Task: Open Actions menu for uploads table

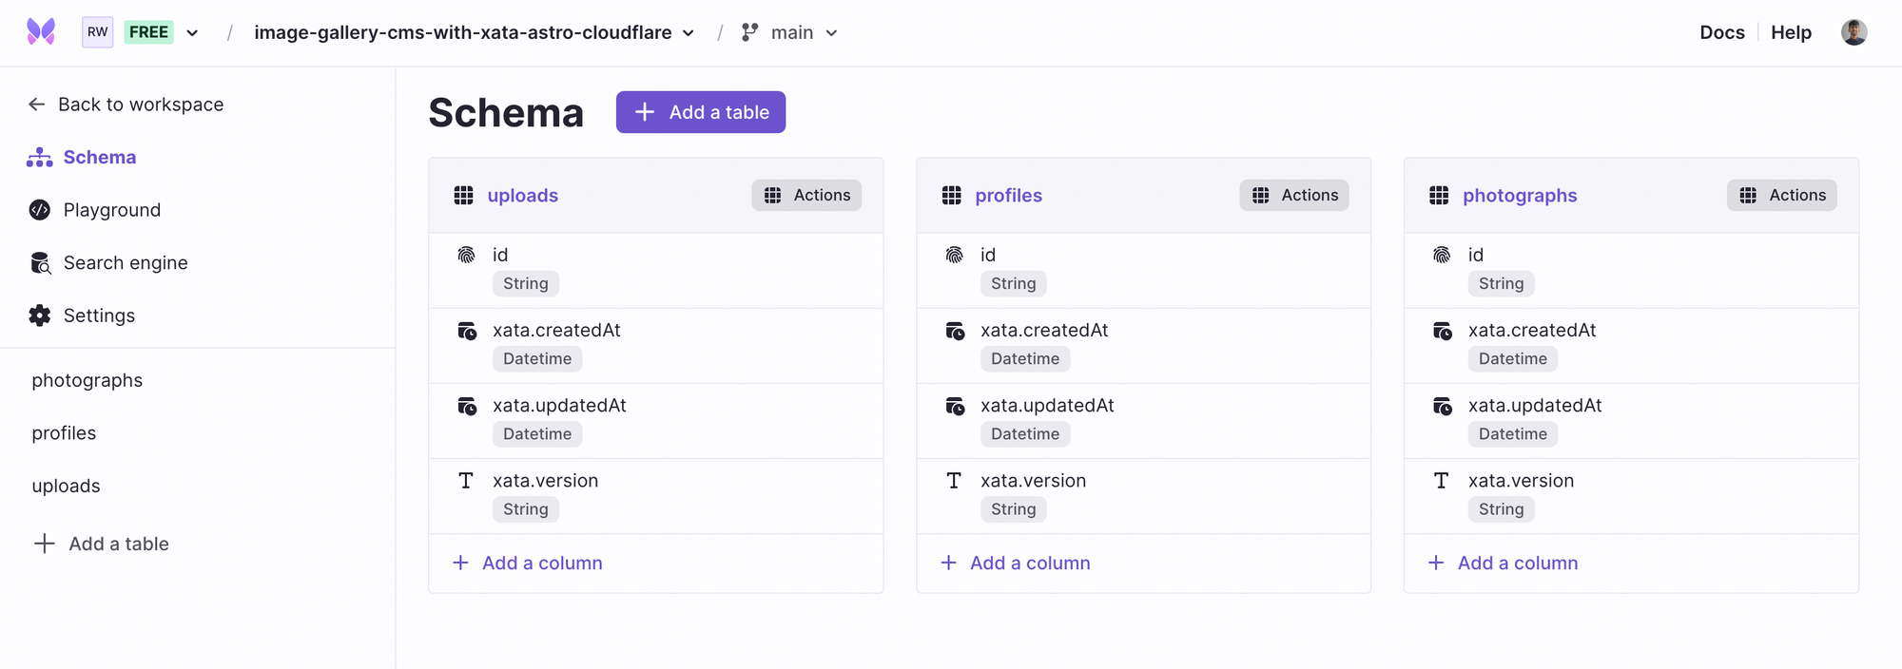Action: (x=806, y=195)
